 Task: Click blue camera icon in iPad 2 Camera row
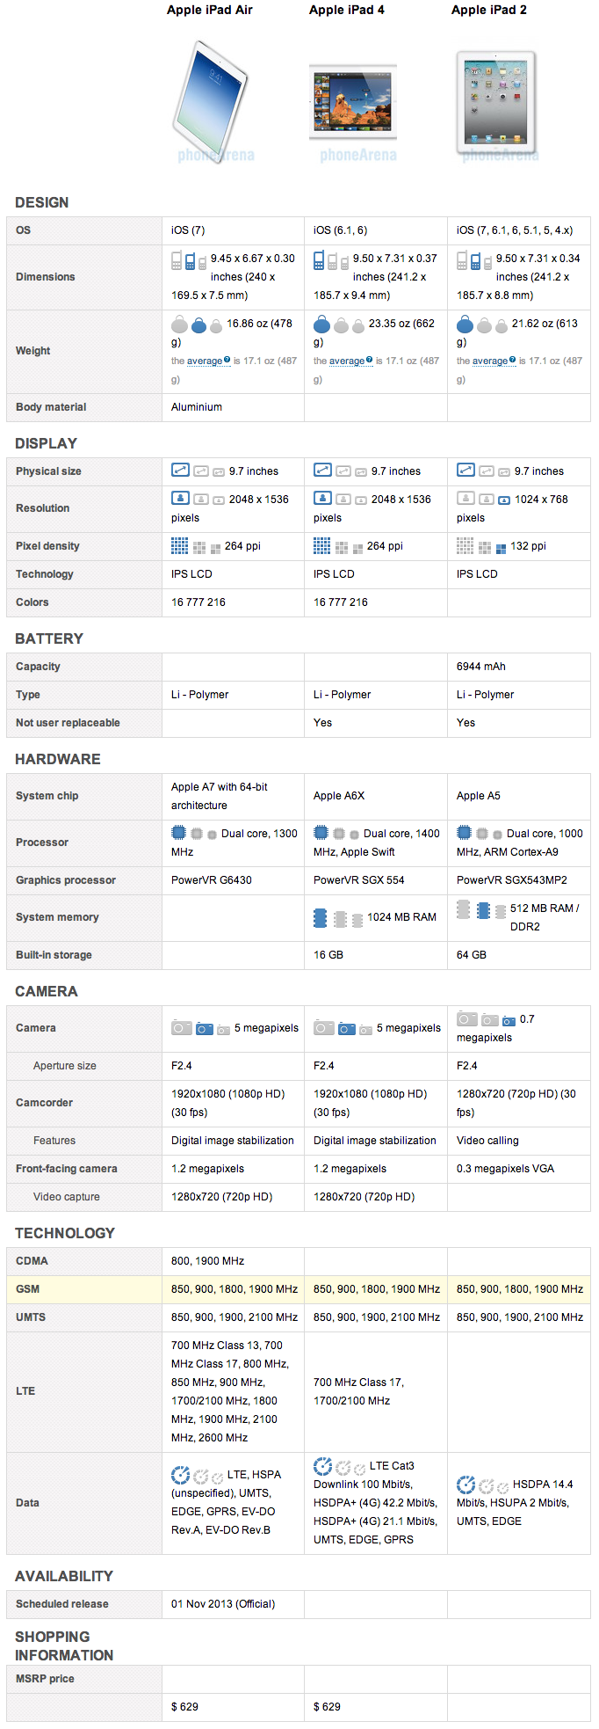(x=509, y=1020)
